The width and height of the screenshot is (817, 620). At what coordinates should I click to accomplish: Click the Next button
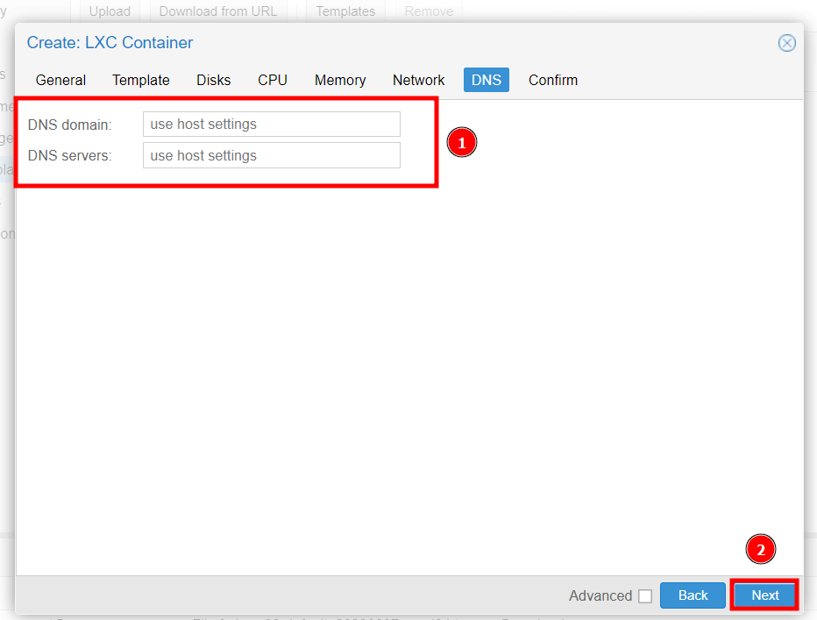[764, 595]
